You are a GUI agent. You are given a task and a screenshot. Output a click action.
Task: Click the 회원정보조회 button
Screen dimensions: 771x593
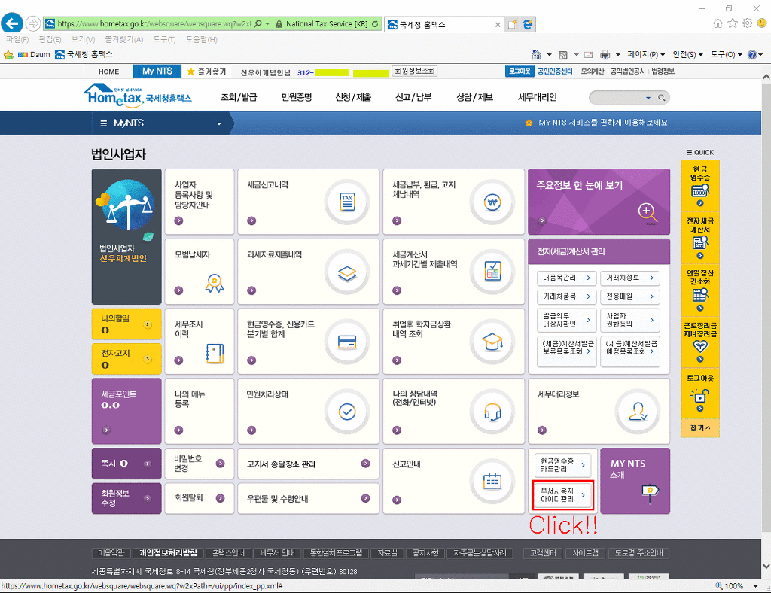(x=415, y=71)
